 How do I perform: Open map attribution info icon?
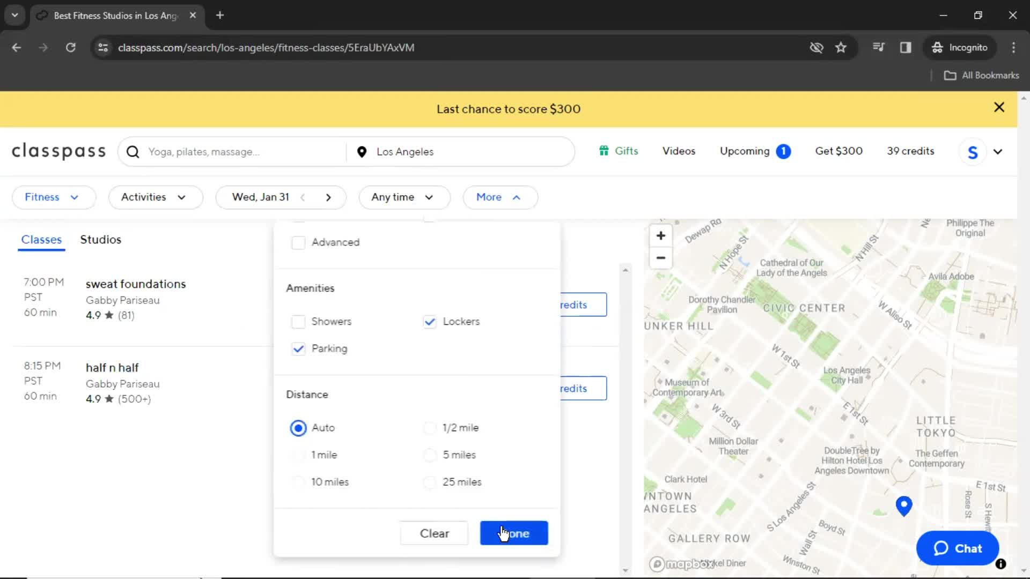click(x=1000, y=564)
